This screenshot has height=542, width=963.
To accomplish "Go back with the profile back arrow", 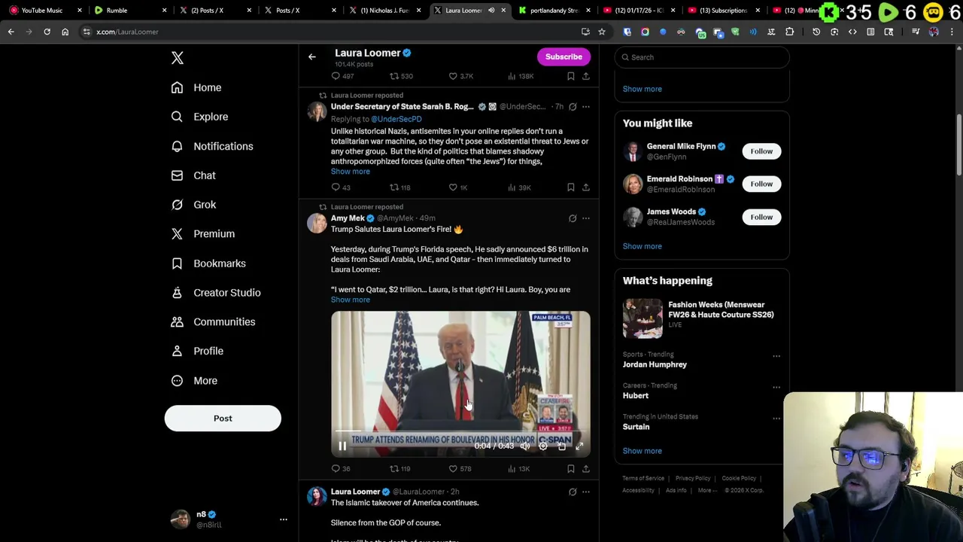I will coord(312,56).
